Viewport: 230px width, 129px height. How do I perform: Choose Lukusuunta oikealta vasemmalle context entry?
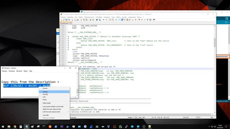point(54,107)
